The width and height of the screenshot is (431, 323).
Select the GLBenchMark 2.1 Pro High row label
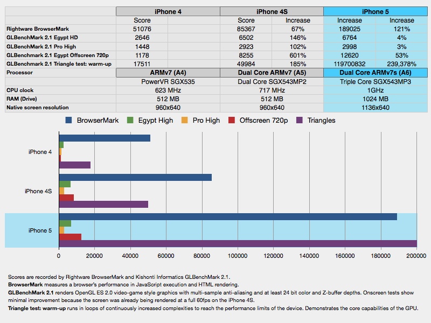pos(41,47)
